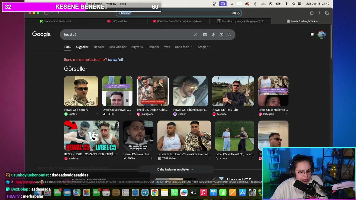356x200 pixels.
Task: Open Notes from the Dock
Action: (x=164, y=192)
